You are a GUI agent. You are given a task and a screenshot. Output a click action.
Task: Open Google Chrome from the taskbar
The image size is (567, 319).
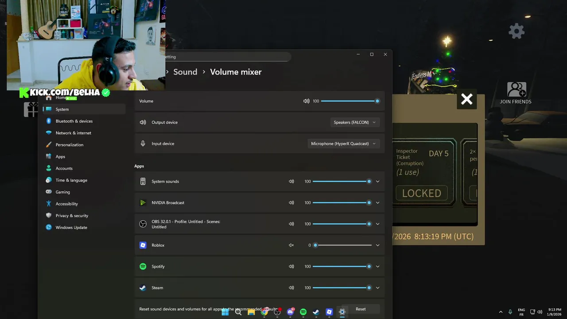pyautogui.click(x=264, y=312)
